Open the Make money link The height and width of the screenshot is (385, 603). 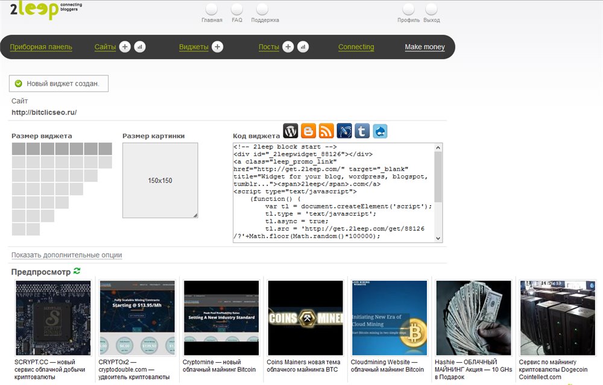(425, 47)
